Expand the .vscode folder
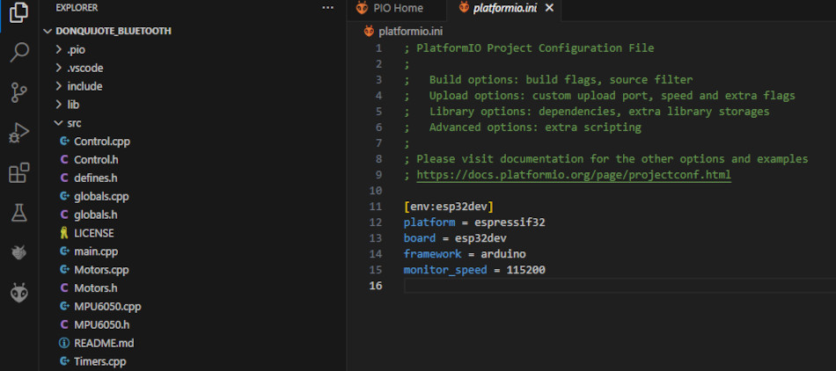This screenshot has width=836, height=371. (84, 68)
